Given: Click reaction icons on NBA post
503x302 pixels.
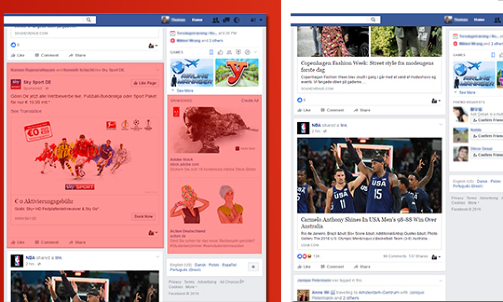Looking at the screenshot, I should pos(304,256).
